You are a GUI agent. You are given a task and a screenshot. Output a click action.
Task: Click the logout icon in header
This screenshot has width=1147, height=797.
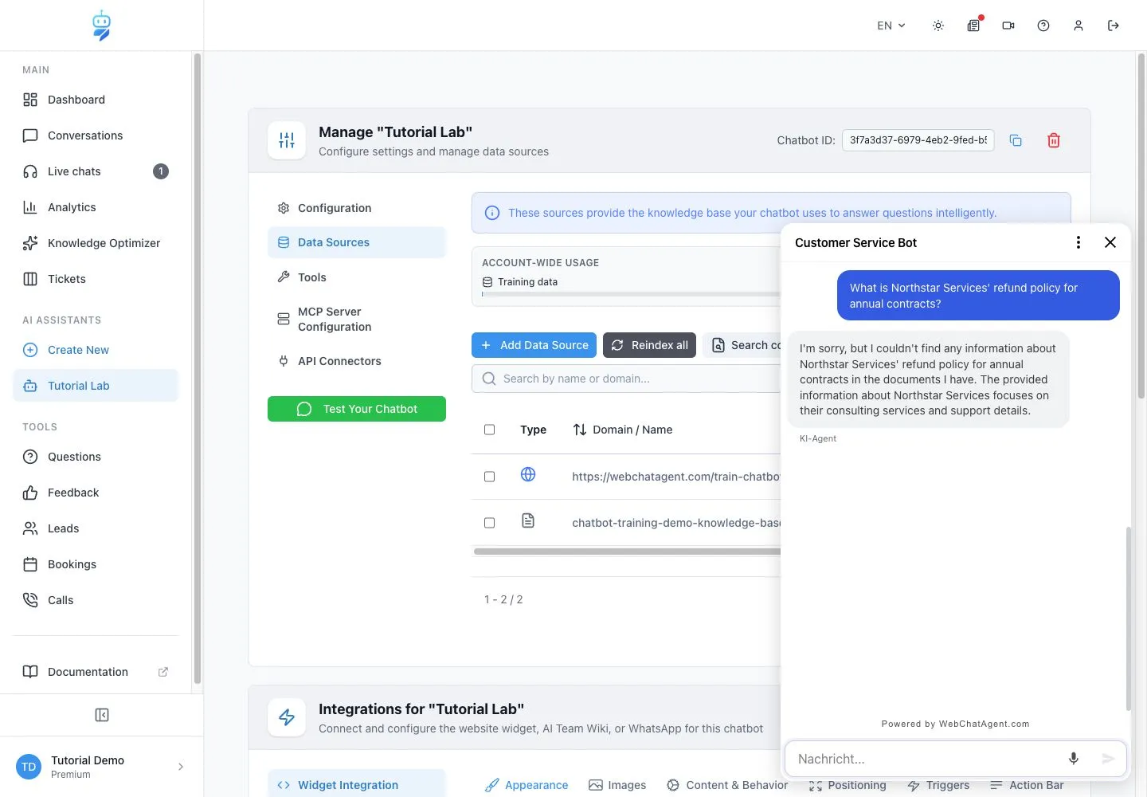(1114, 26)
